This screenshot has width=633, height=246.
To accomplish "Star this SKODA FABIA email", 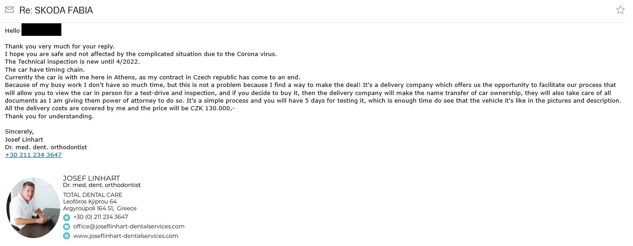I will [x=620, y=10].
